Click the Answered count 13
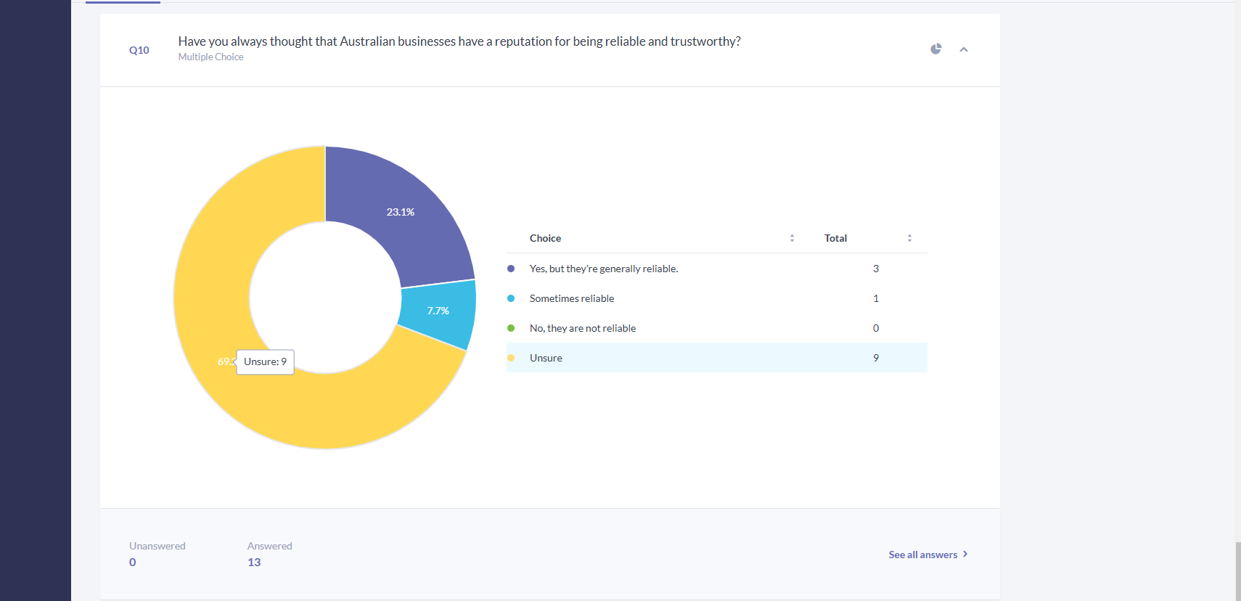Screen dimensions: 1241x601 (x=254, y=563)
